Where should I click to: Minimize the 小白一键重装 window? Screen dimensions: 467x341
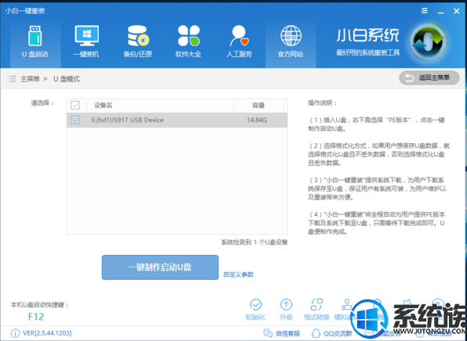[440, 12]
